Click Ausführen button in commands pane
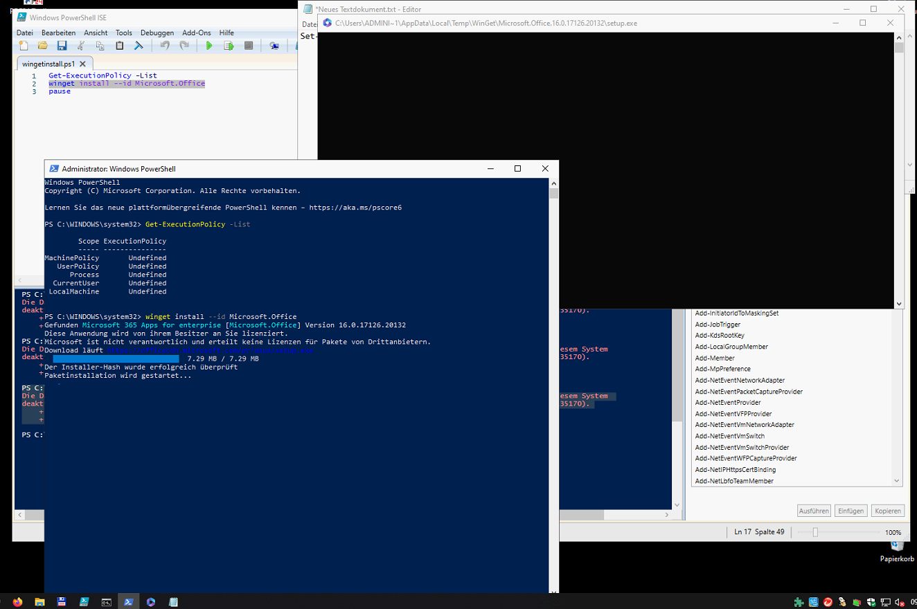917x609 pixels. pos(814,511)
